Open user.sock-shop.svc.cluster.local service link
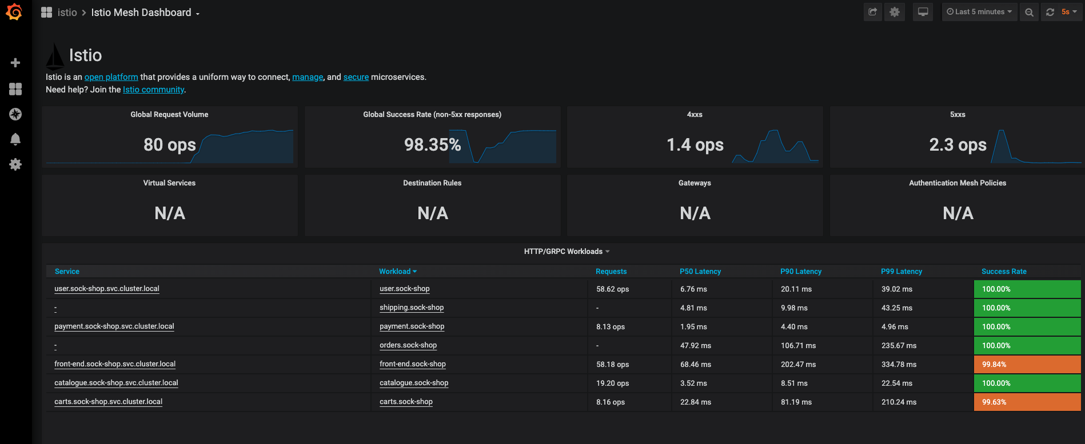The height and width of the screenshot is (444, 1085). pyautogui.click(x=107, y=289)
